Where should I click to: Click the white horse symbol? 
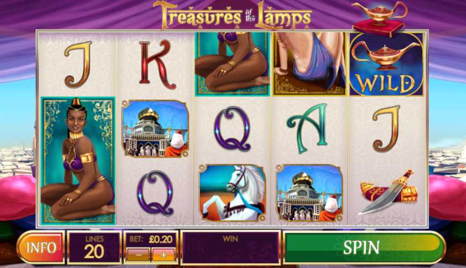point(232,193)
